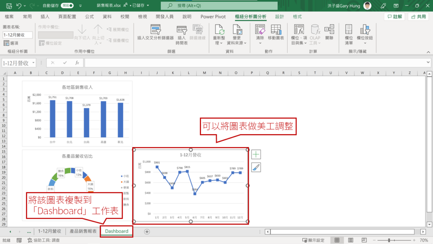Expand the formula bar chevron
The width and height of the screenshot is (433, 244).
point(428,62)
